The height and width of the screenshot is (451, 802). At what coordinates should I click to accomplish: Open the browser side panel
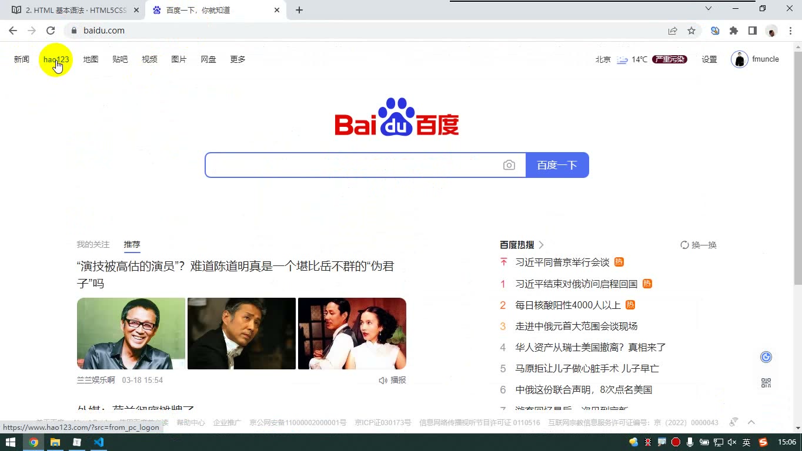pos(753,31)
